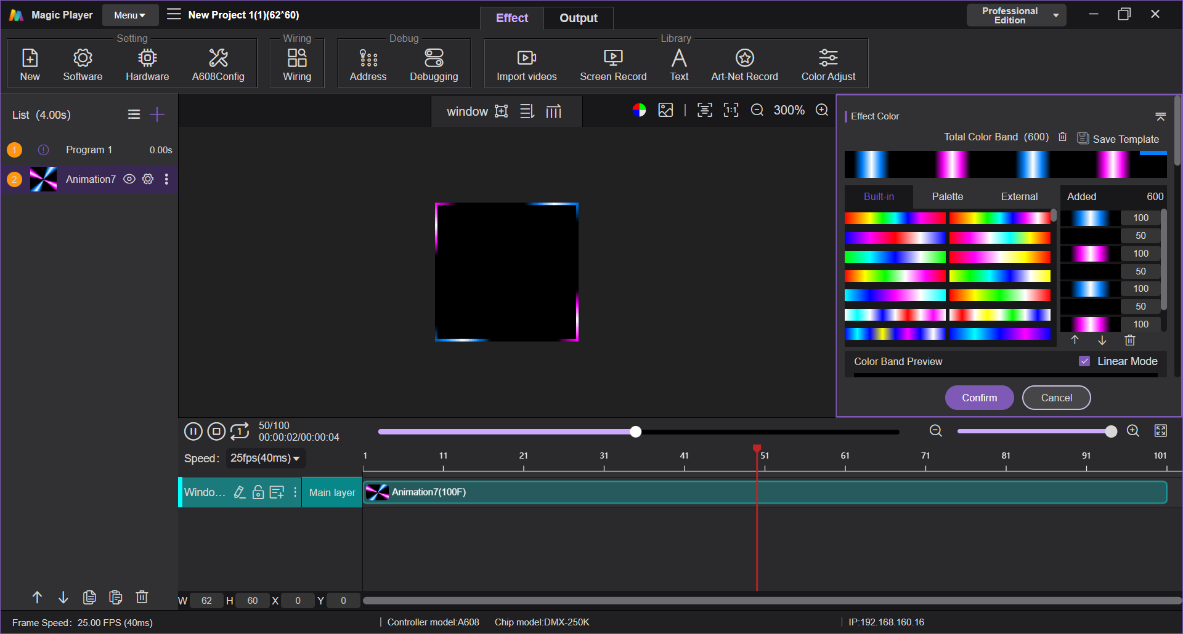Edit the Window layer name

(240, 492)
